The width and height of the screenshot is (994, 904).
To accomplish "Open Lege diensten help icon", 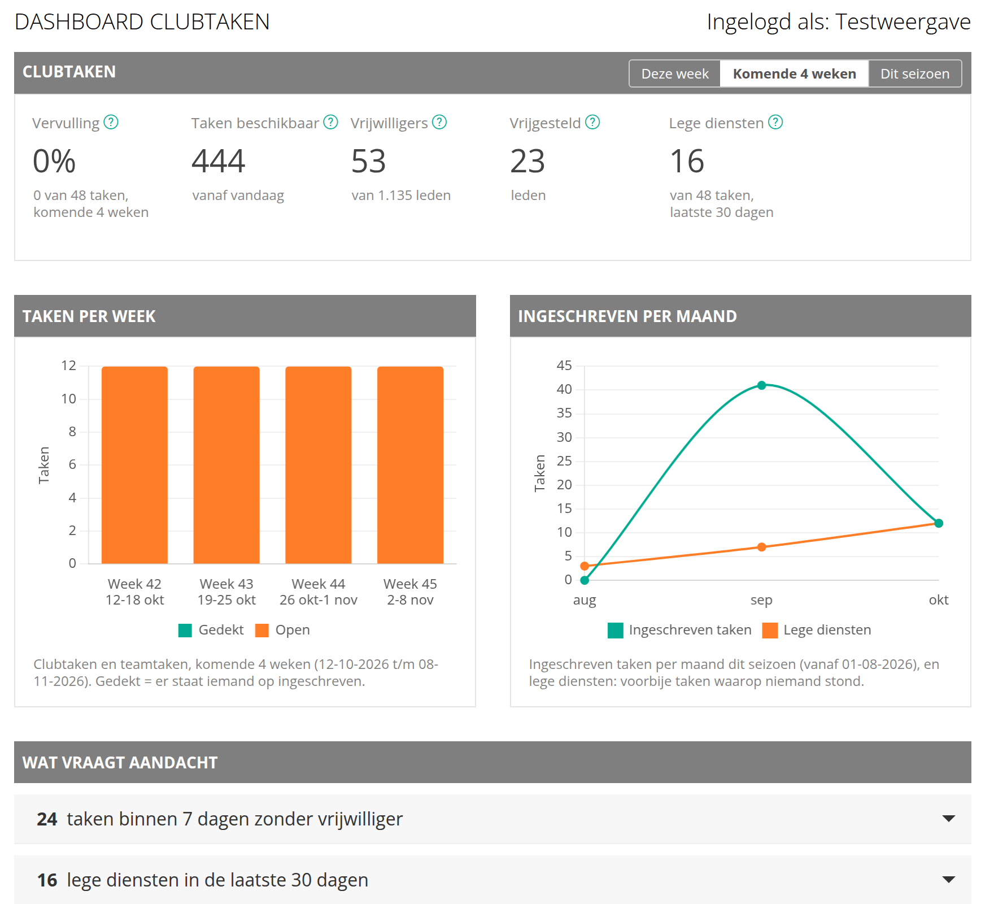I will coord(776,122).
